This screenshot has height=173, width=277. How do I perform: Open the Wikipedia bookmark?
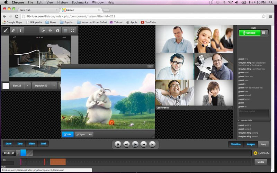(x=34, y=22)
